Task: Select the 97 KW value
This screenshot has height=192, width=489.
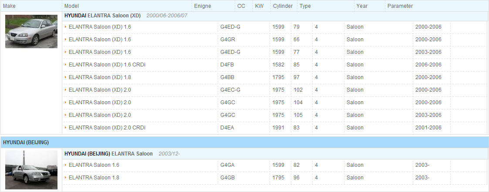Action: (297, 77)
